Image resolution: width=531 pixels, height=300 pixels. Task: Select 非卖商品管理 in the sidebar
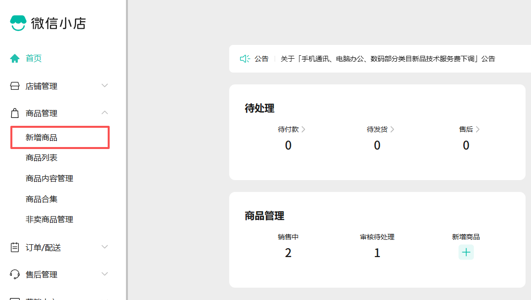[x=48, y=219]
